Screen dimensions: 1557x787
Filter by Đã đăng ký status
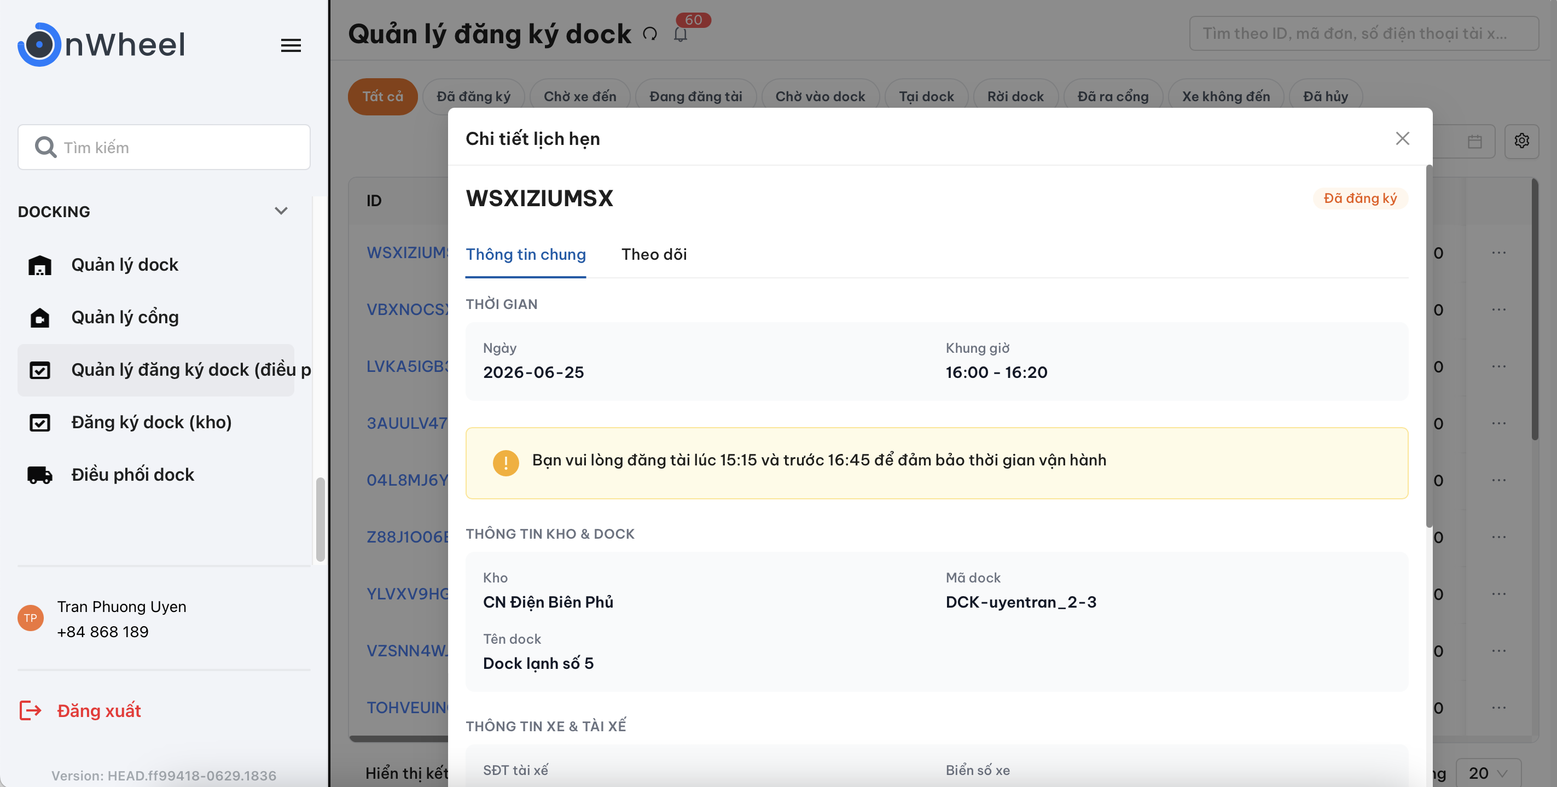coord(473,97)
